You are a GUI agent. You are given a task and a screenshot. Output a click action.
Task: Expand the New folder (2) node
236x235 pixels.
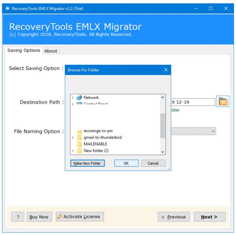[x=73, y=151]
